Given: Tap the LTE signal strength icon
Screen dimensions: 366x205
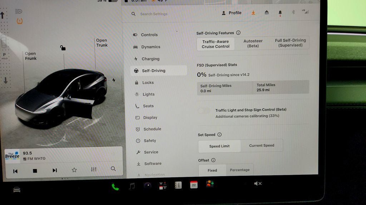Looking at the screenshot, I should tap(305, 12).
